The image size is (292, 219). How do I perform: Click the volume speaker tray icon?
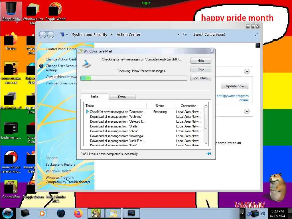tap(263, 214)
